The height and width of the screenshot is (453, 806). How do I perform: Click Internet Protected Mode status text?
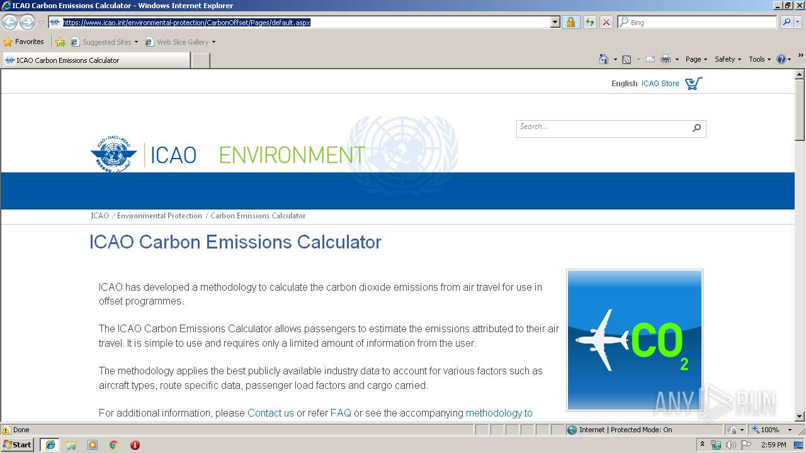625,430
